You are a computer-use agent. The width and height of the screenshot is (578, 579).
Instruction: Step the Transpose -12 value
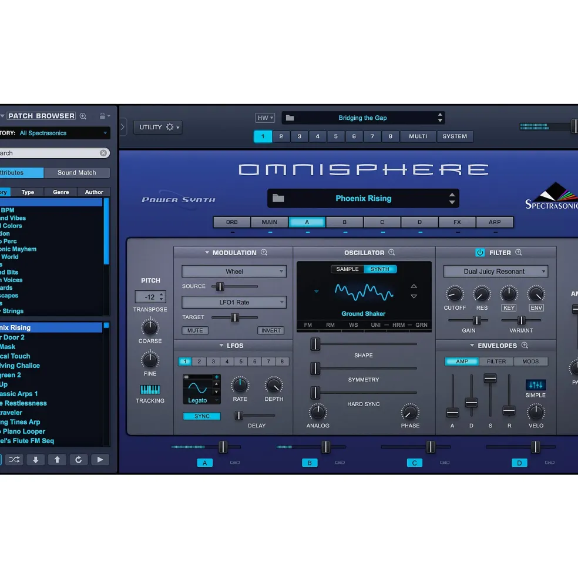[x=162, y=296]
